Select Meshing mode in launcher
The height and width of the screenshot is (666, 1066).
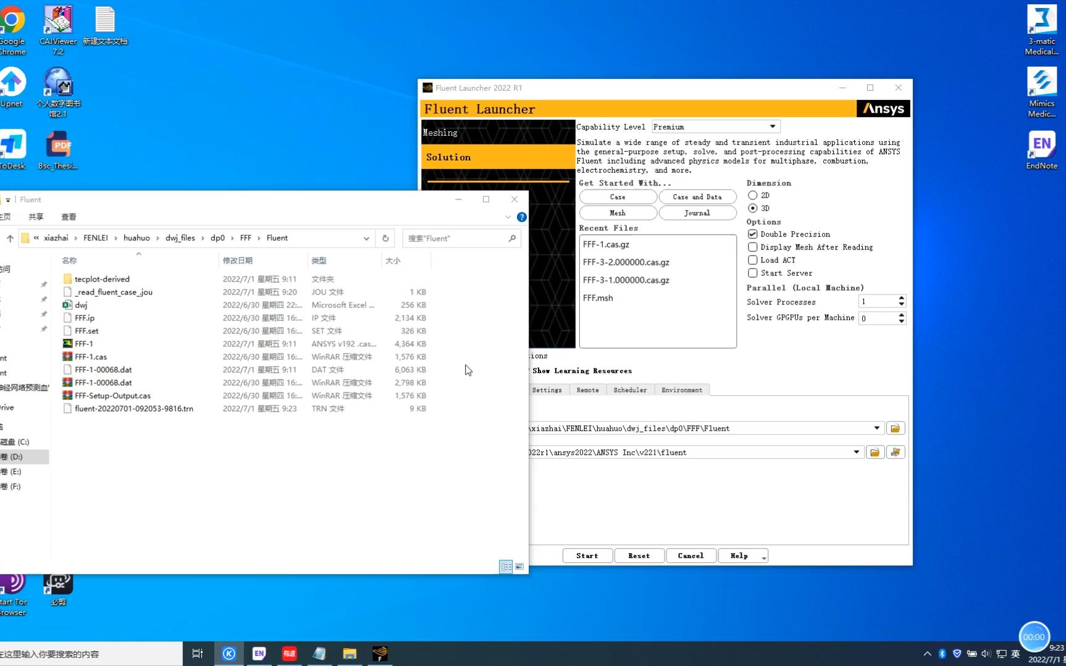[498, 133]
